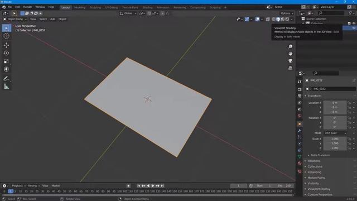357x201 pixels.
Task: Toggle viewport overlays
Action: click(x=257, y=20)
